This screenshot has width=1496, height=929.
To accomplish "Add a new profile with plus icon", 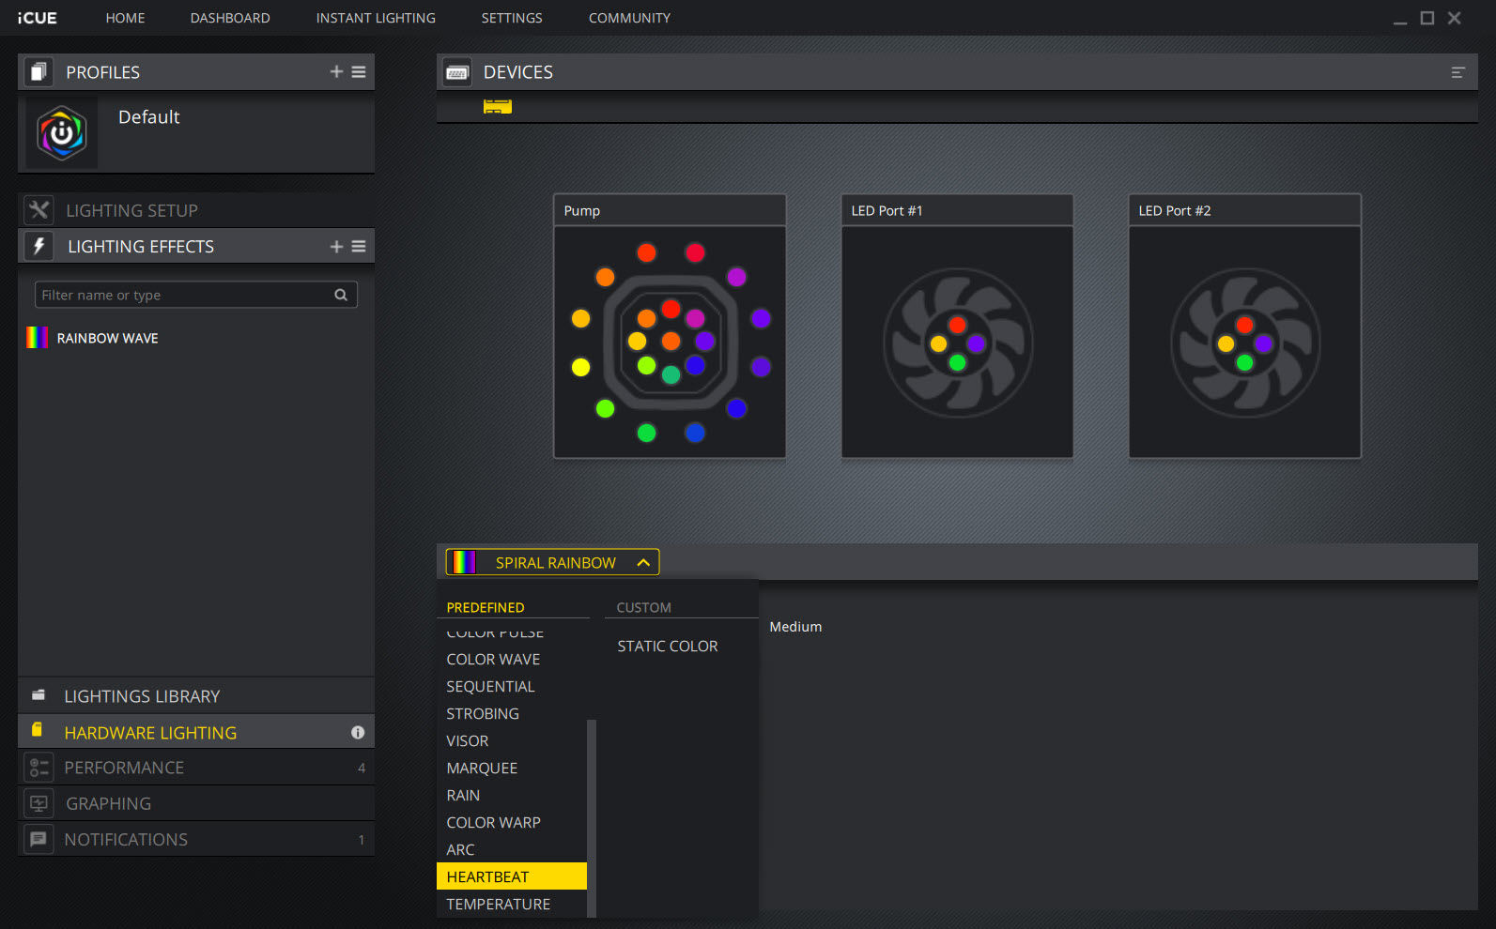I will (336, 72).
